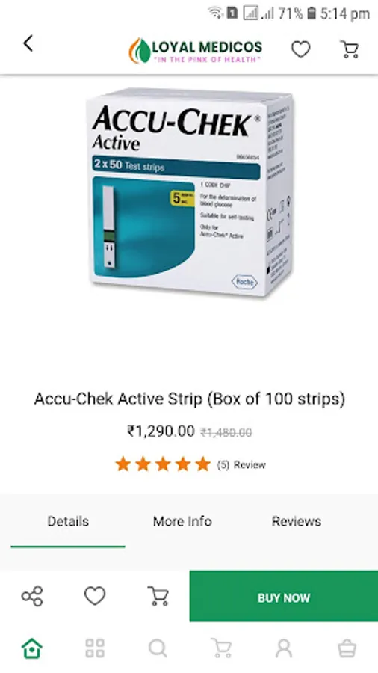Screen dimensions: 378x673
Task: Switch to the More Info tab
Action: pyautogui.click(x=182, y=521)
